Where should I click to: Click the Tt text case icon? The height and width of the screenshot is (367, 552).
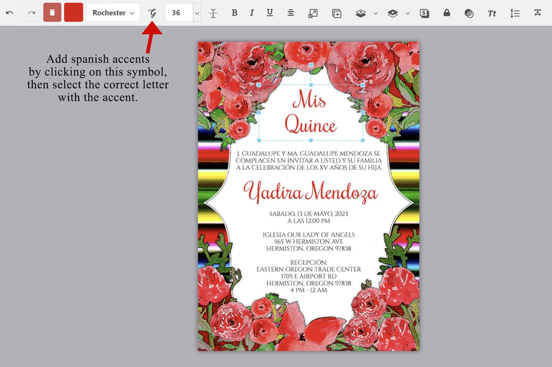492,12
